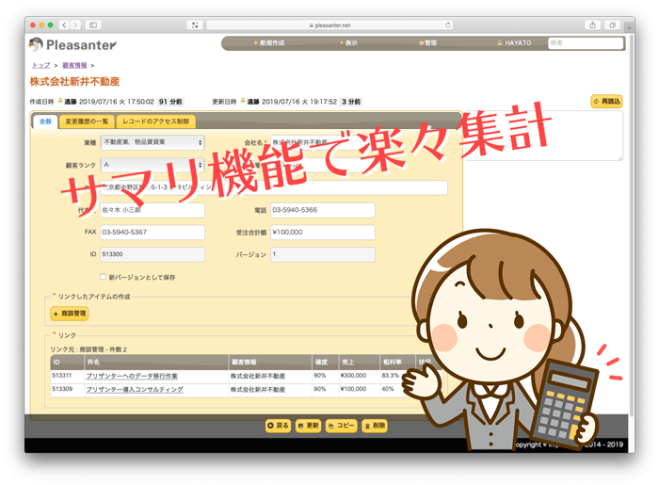The image size is (659, 485).
Task: Sort by the 確度 column header
Action: coord(325,362)
